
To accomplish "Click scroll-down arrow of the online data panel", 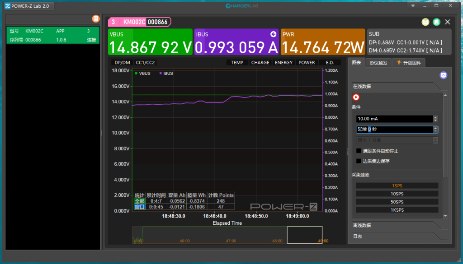I will click(x=445, y=216).
